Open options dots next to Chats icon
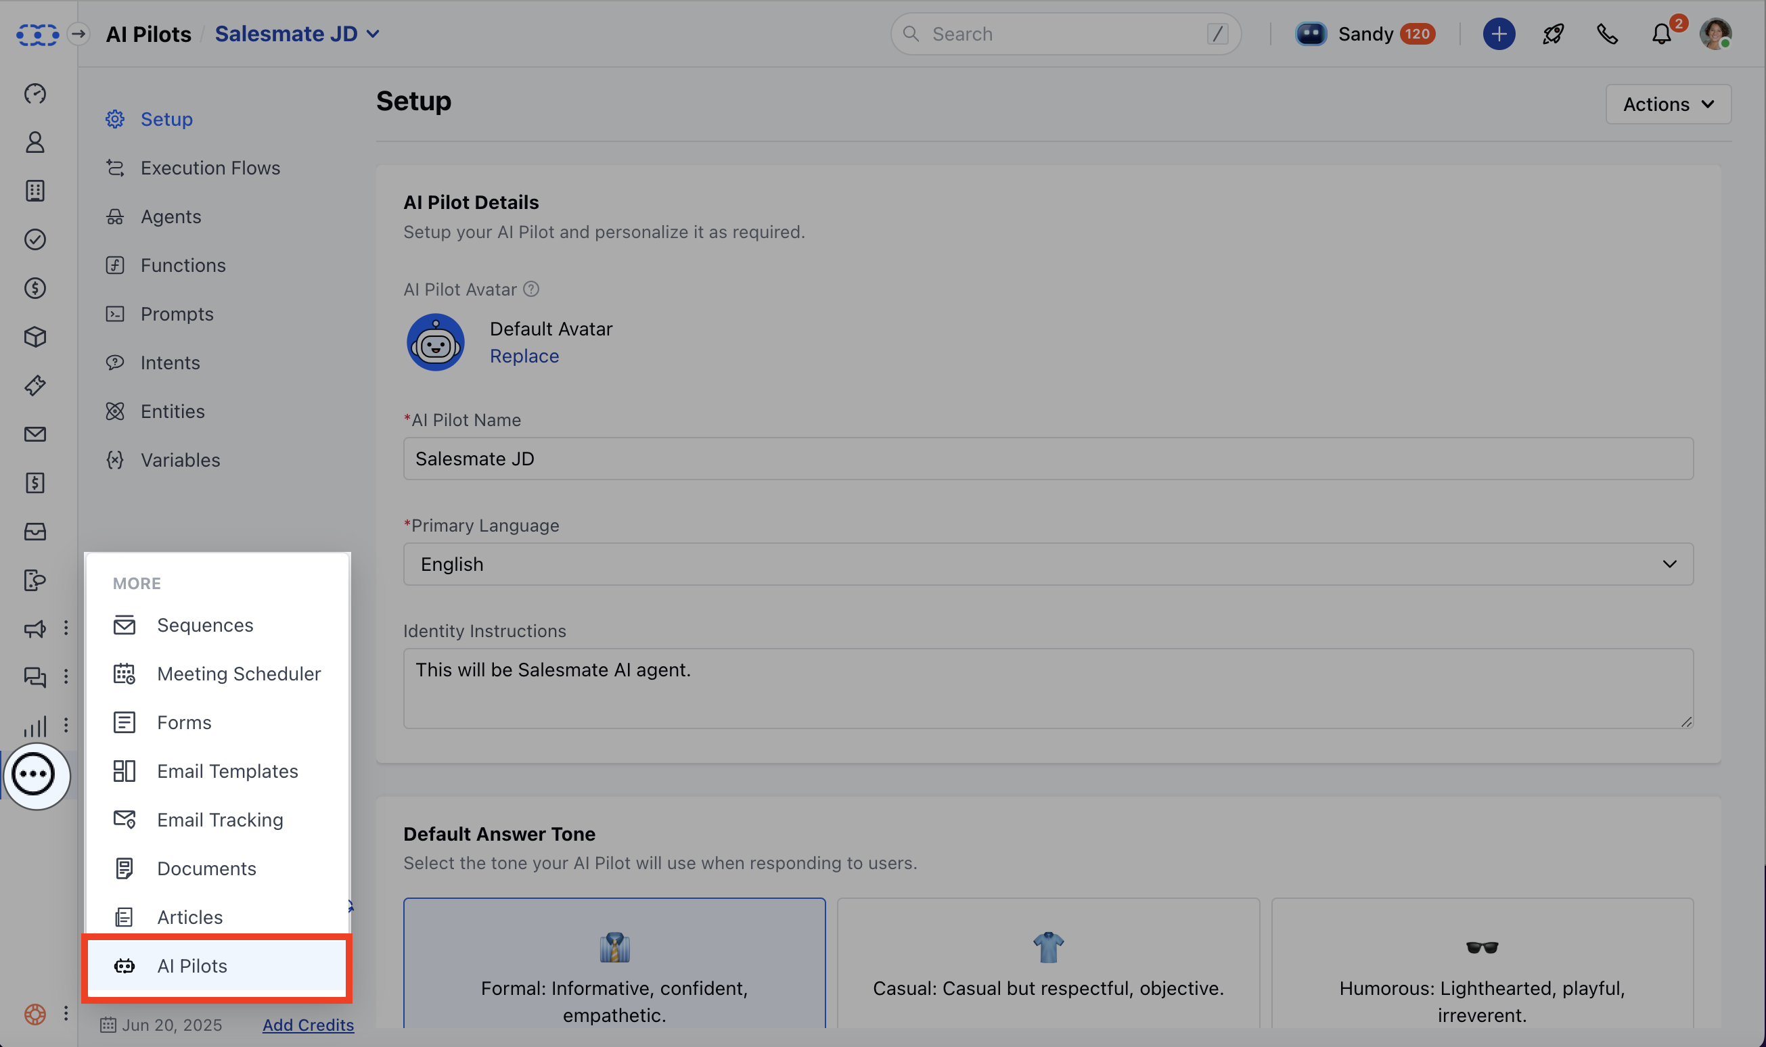 pyautogui.click(x=66, y=676)
